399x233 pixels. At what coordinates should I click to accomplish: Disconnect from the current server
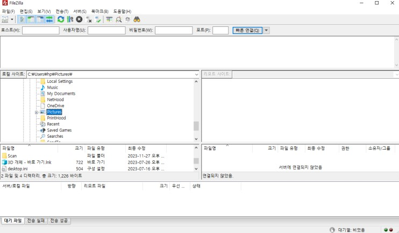[x=89, y=19]
